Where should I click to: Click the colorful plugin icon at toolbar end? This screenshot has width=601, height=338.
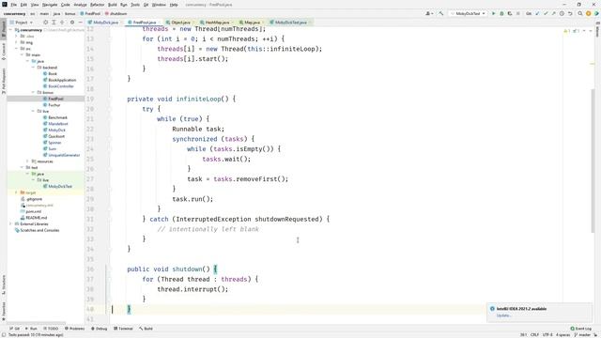pyautogui.click(x=596, y=13)
